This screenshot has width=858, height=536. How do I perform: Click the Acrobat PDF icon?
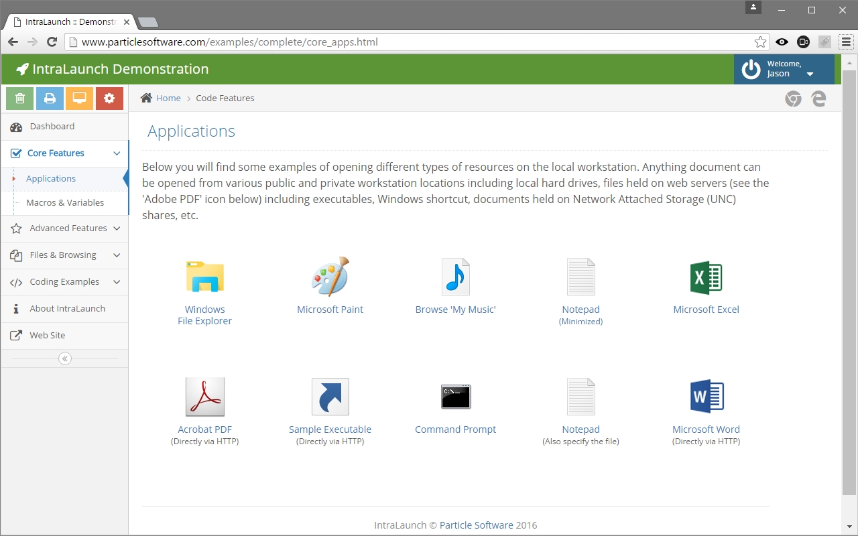tap(204, 397)
